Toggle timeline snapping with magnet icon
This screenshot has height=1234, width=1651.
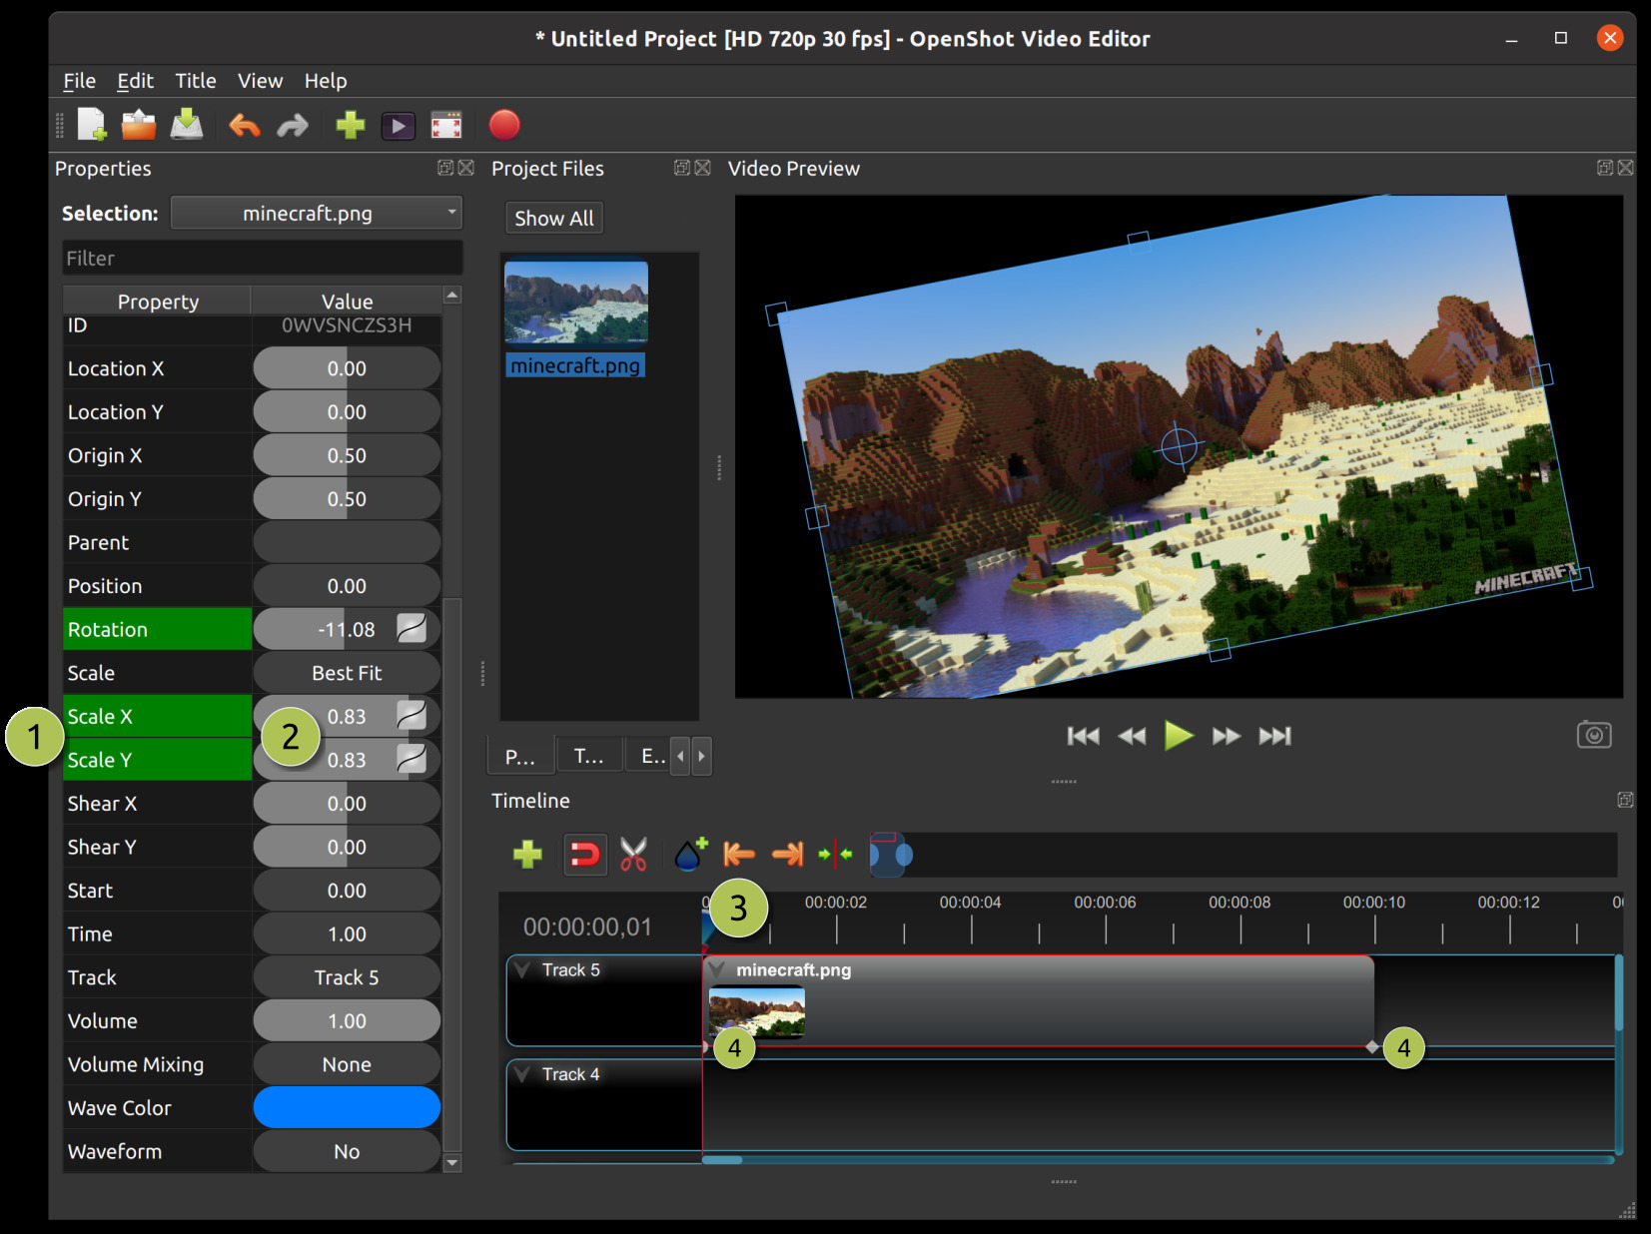pos(585,854)
